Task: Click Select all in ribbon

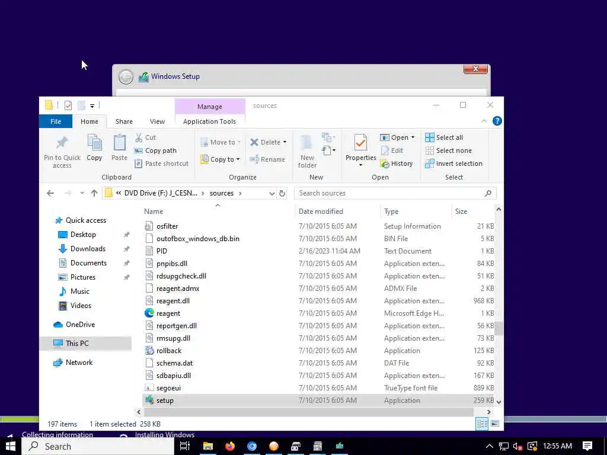Action: coord(444,137)
